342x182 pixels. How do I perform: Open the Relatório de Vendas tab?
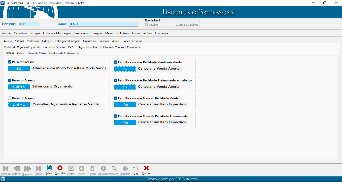click(112, 47)
